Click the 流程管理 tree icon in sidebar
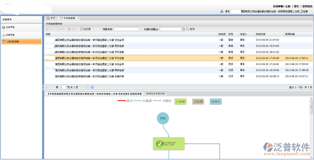This screenshot has height=160, width=314. pyautogui.click(x=4, y=35)
